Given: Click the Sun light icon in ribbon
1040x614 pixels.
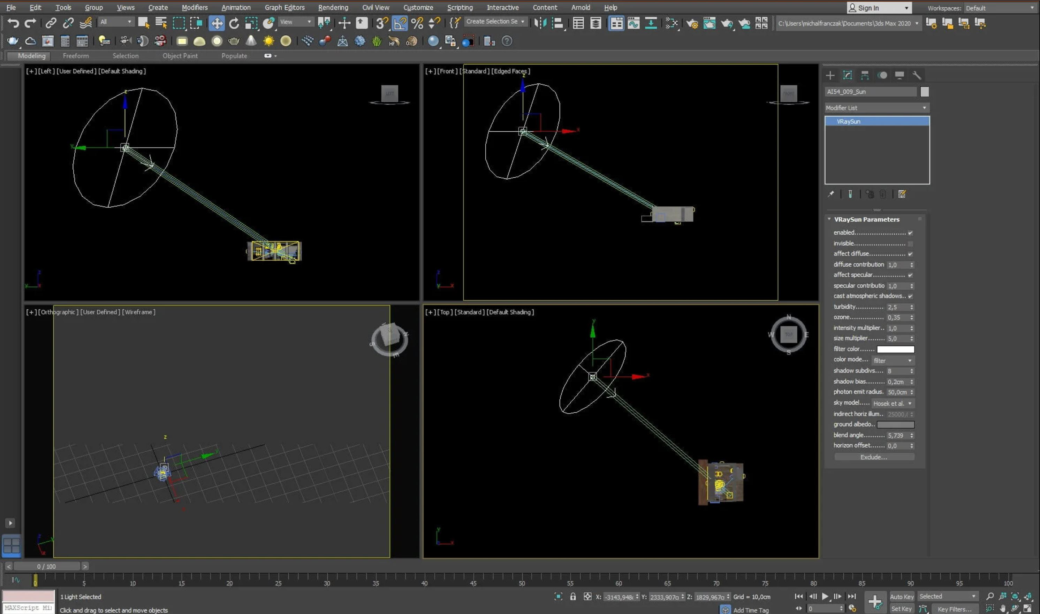Looking at the screenshot, I should click(268, 41).
